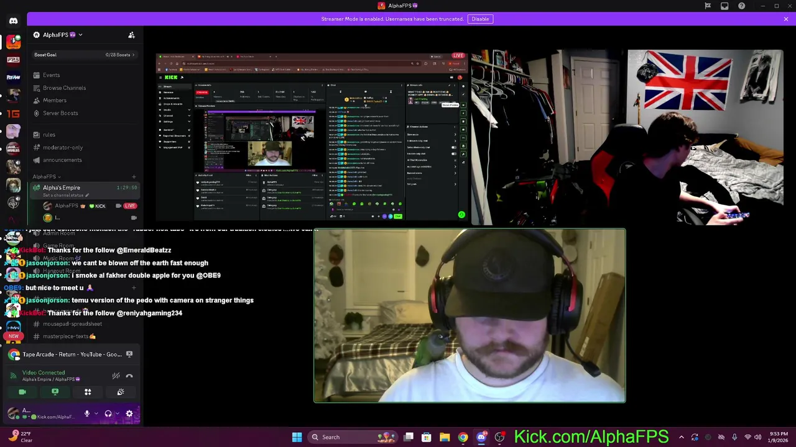Add a channel with the AlphaFPS category plus
The image size is (796, 447).
click(133, 177)
